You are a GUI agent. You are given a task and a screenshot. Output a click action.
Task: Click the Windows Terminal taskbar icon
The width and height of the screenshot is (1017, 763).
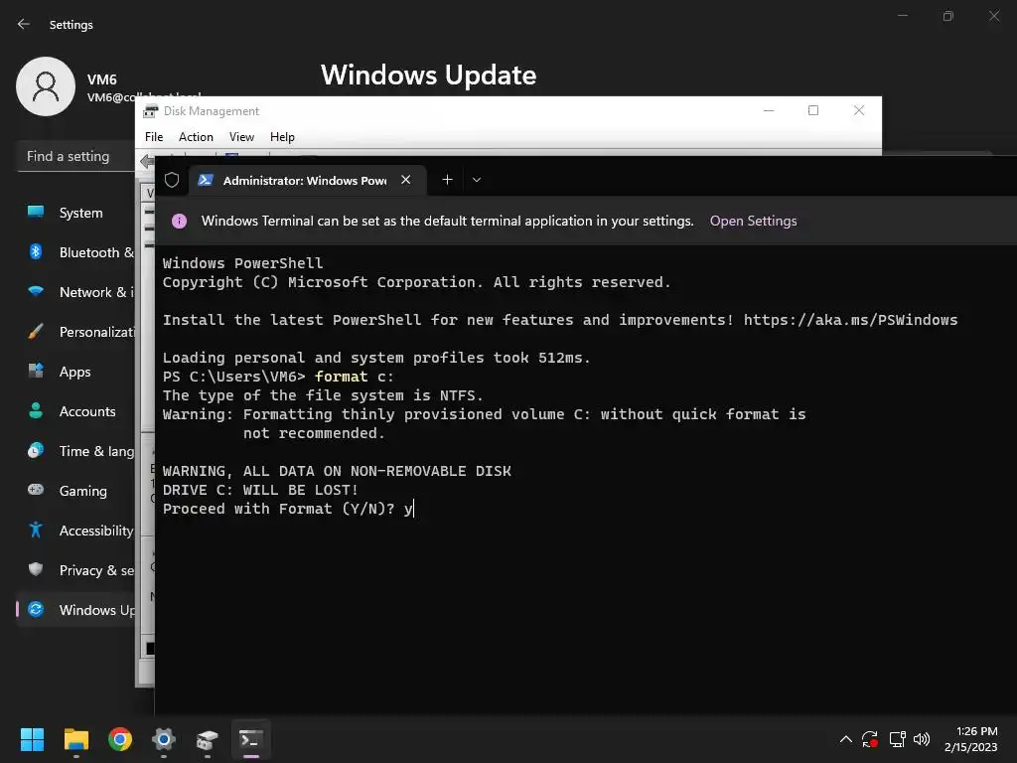click(x=251, y=739)
